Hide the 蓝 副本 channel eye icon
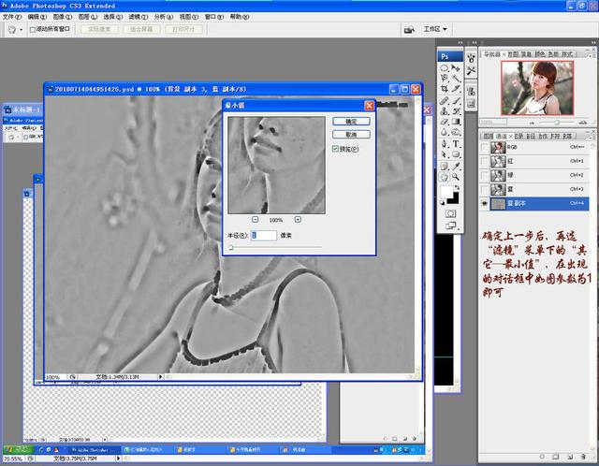The height and width of the screenshot is (466, 599). [483, 202]
